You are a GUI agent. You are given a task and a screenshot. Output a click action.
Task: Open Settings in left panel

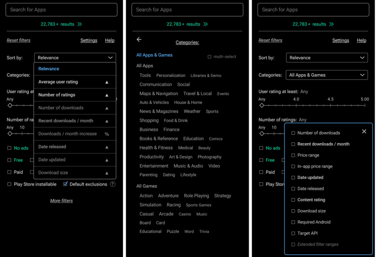[89, 40]
